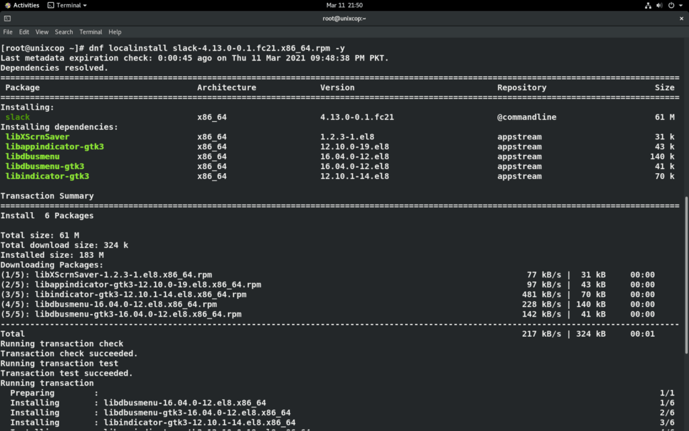The image size is (689, 431).
Task: Click the 43 k size value
Action: [x=664, y=146]
